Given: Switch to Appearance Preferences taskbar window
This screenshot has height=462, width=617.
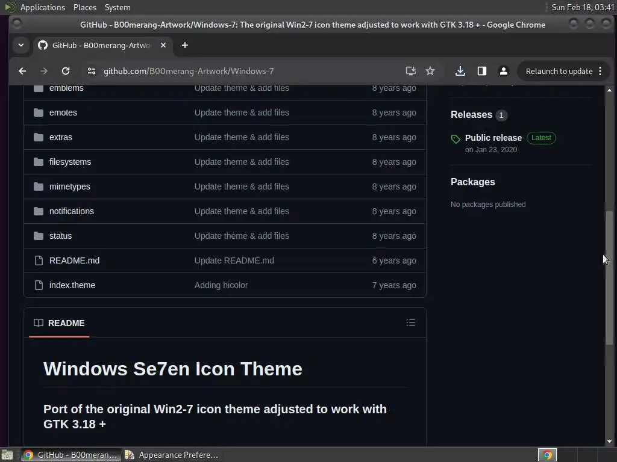Looking at the screenshot, I should pos(172,455).
